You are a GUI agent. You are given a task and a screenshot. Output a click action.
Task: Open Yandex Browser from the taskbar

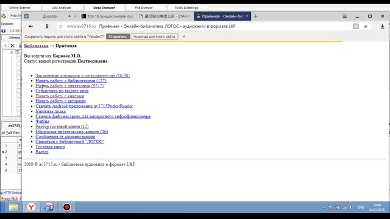31,207
